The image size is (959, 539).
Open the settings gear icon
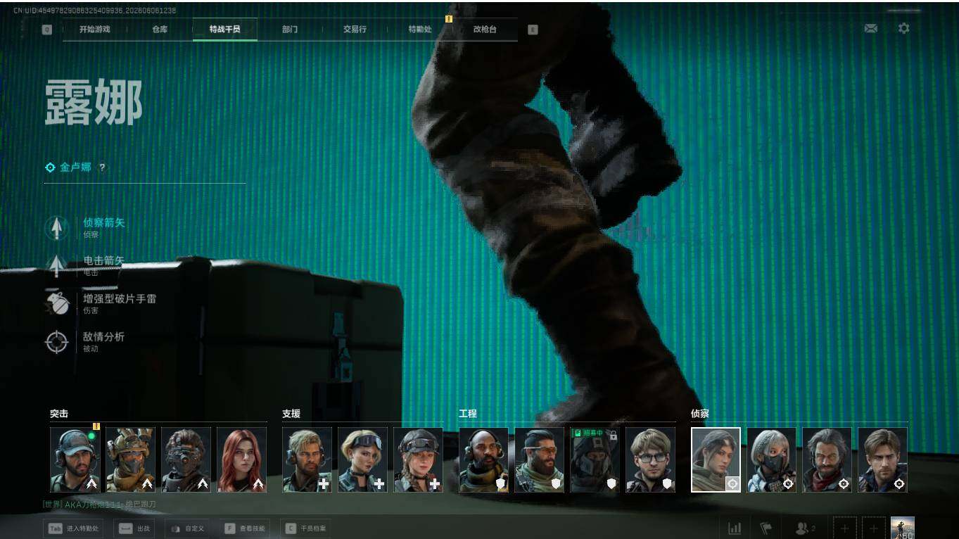[904, 28]
